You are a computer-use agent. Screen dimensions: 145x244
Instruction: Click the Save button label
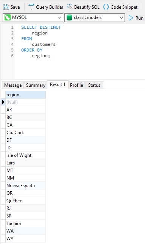[x=15, y=7]
